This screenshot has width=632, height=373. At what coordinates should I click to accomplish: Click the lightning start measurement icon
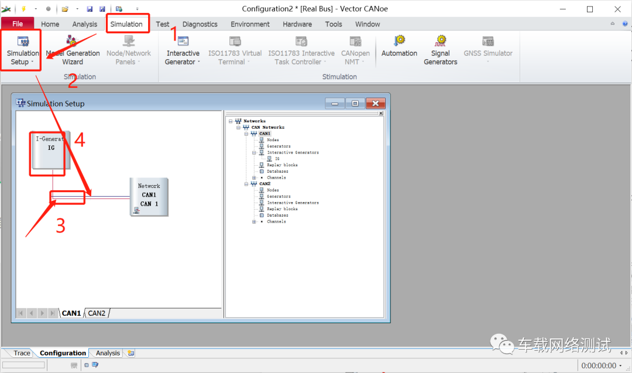tap(23, 8)
